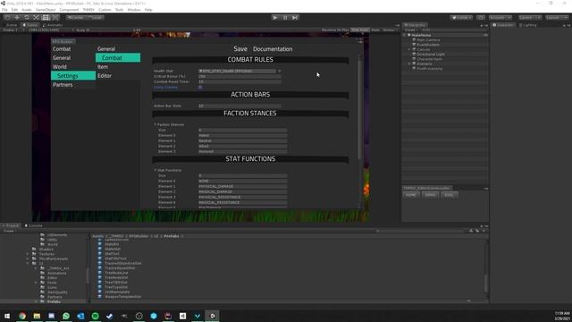The width and height of the screenshot is (572, 322).
Task: Select the combined Transform tool
Action: click(x=55, y=18)
